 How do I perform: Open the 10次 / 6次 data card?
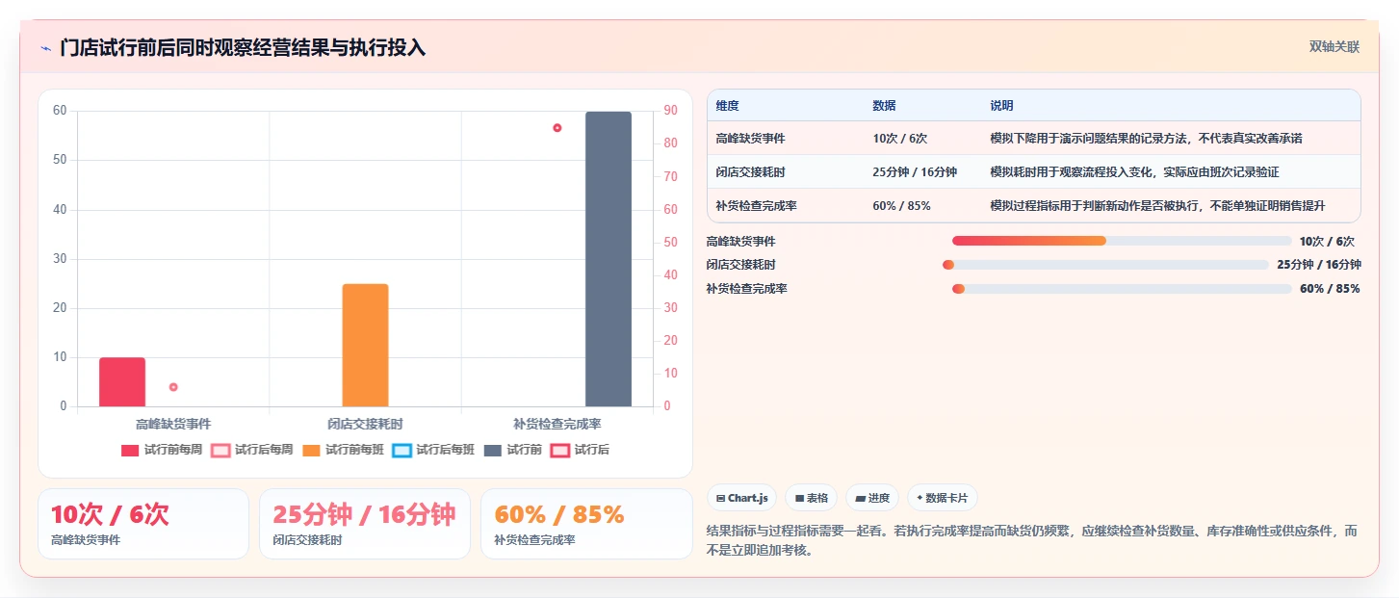coord(143,524)
